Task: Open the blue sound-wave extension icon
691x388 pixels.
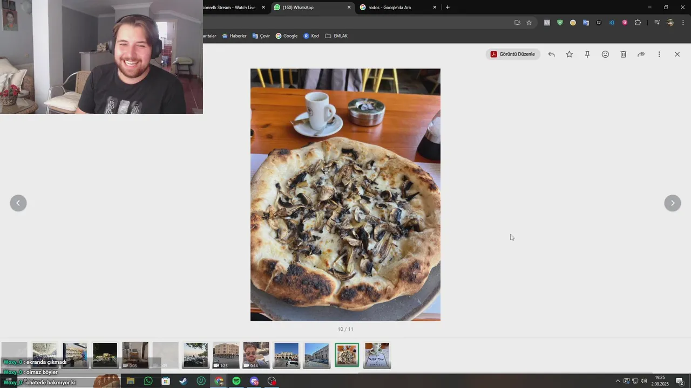Action: [612, 23]
